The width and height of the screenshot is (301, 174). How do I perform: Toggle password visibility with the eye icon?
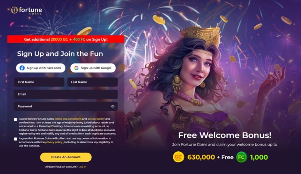[113, 107]
